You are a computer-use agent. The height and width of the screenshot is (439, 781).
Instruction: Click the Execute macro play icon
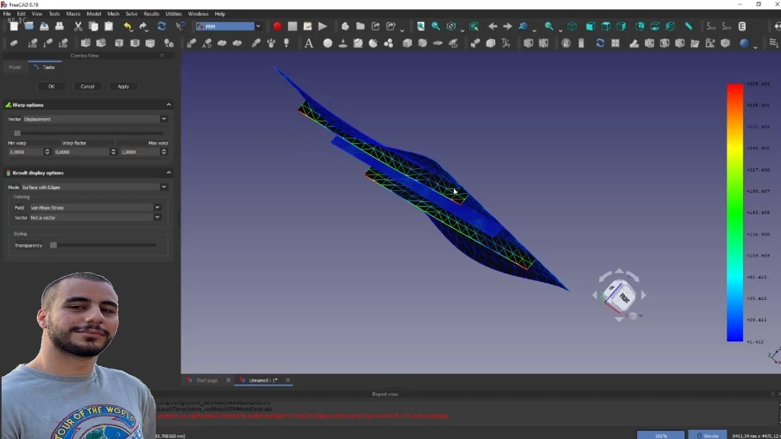[322, 26]
